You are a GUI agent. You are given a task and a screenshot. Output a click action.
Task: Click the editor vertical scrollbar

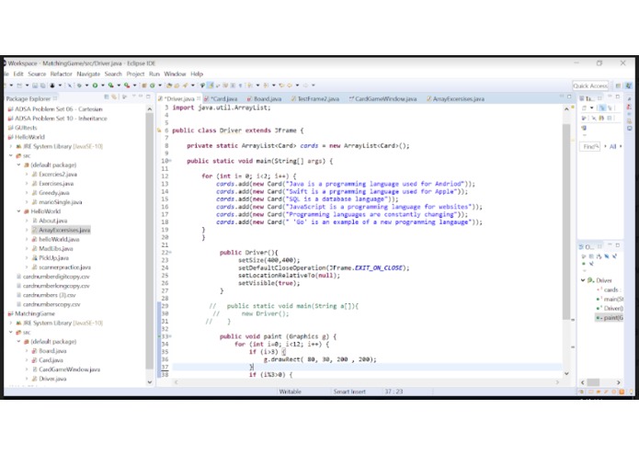pos(566,221)
